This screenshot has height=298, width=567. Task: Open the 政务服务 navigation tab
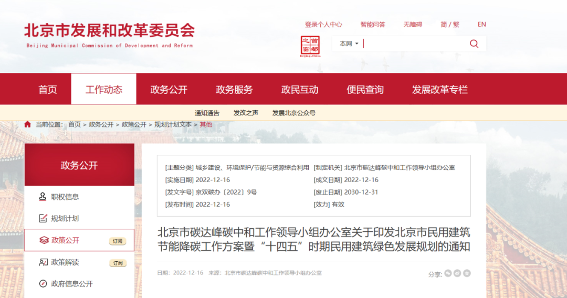[x=234, y=90]
